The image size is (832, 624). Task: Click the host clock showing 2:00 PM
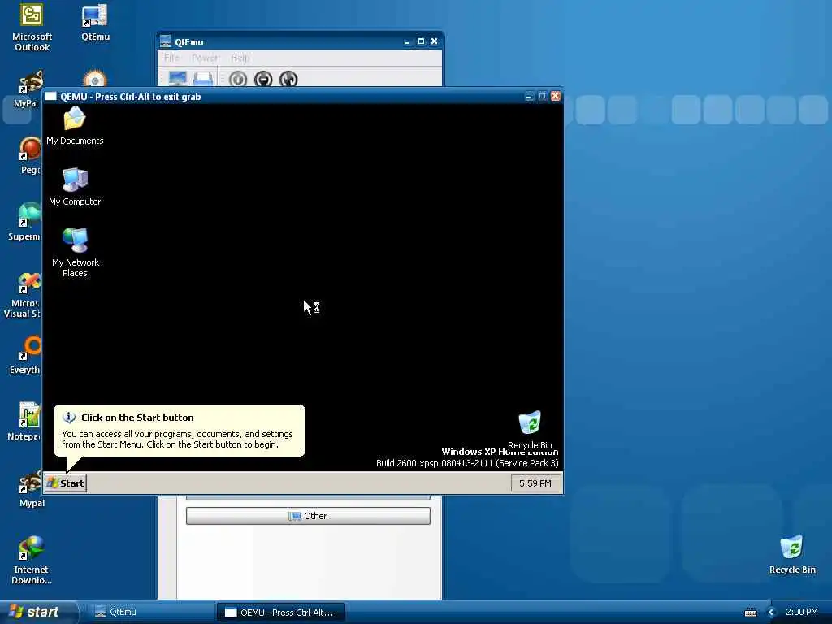point(801,612)
